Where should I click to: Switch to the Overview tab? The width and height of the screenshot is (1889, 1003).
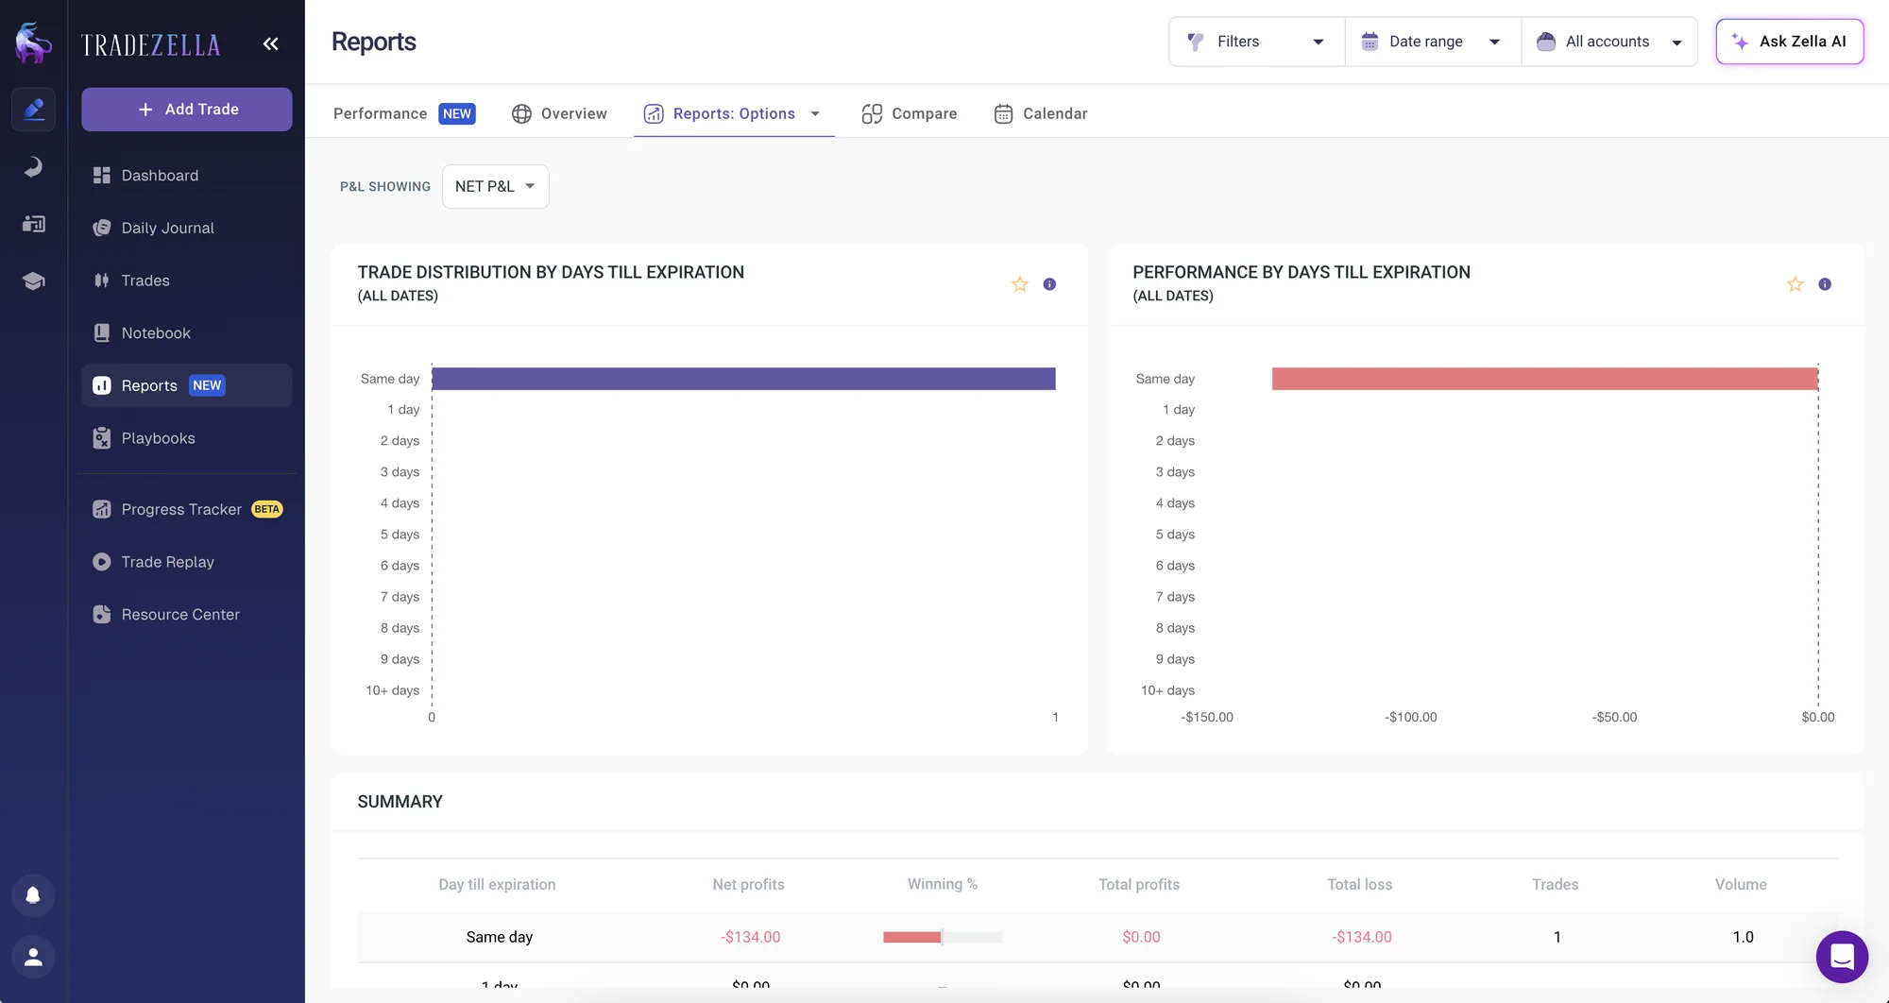tap(559, 113)
